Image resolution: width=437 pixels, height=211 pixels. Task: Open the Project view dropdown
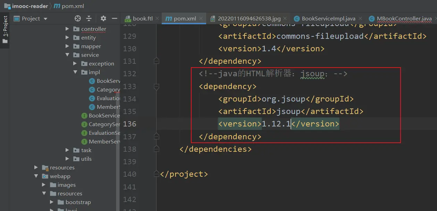click(45, 19)
